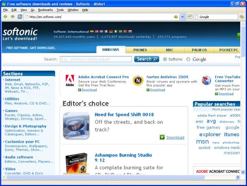The height and width of the screenshot is (186, 247).
Task: Open the Help menu
Action: point(85,10)
